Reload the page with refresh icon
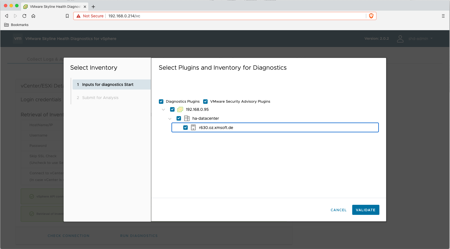The image size is (450, 249). click(24, 16)
